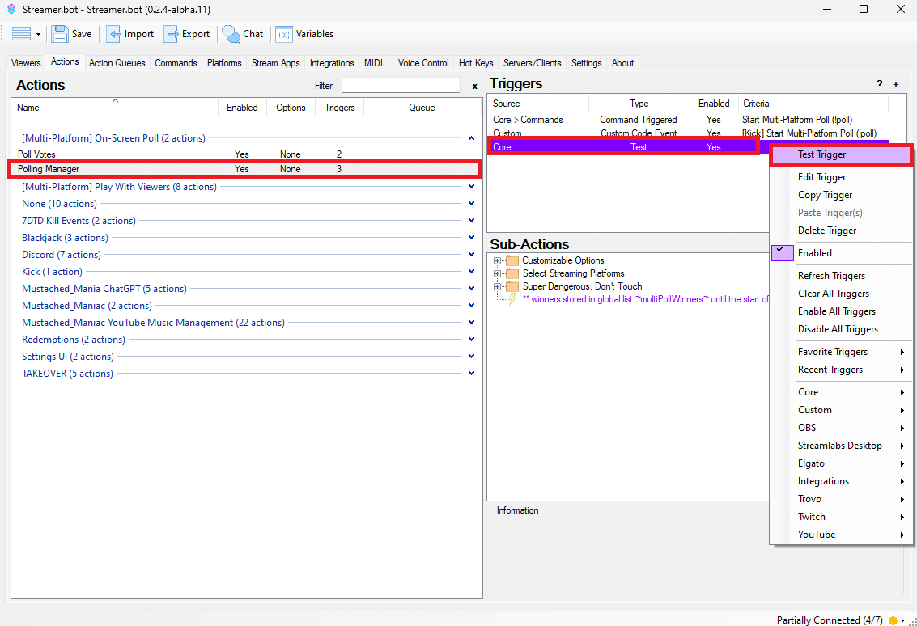Switch to the Commands tab

[176, 63]
